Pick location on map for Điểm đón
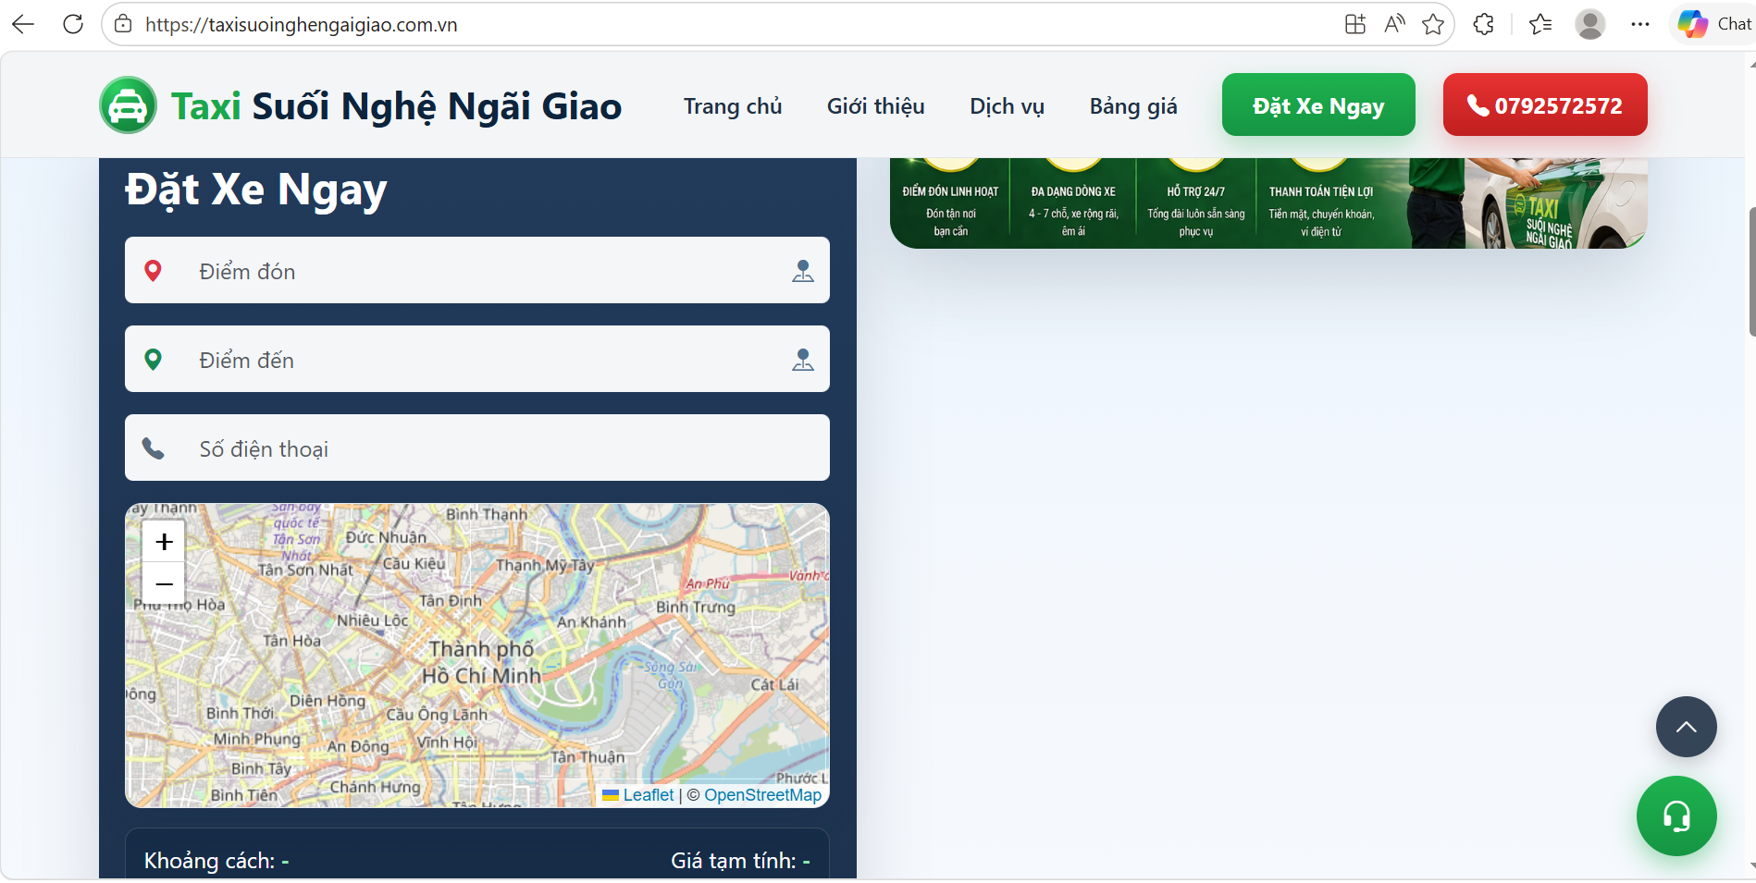Viewport: 1756px width, 883px height. 803,271
